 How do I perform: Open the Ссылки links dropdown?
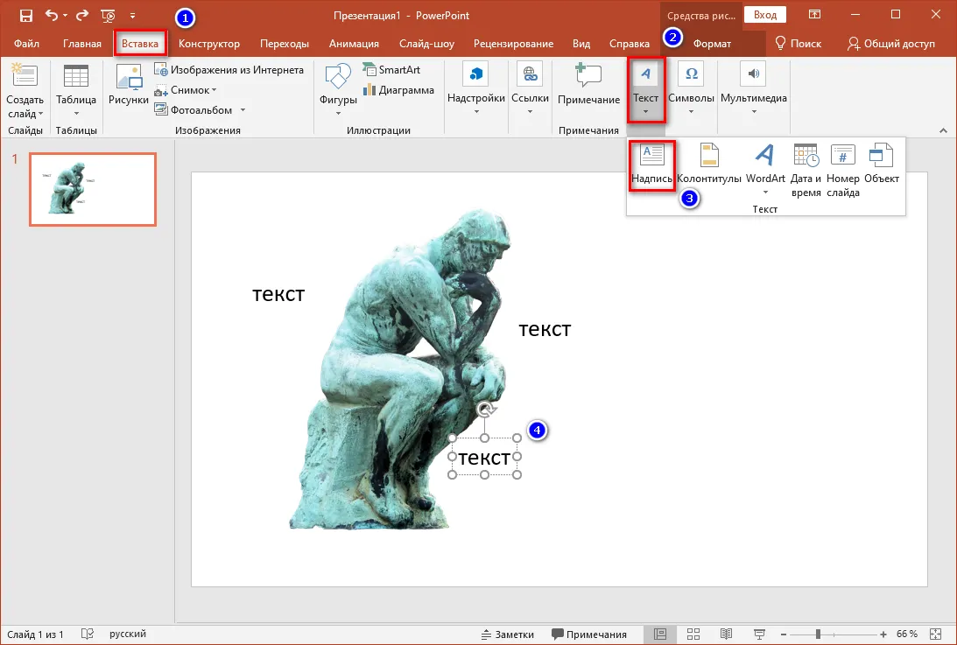click(530, 89)
